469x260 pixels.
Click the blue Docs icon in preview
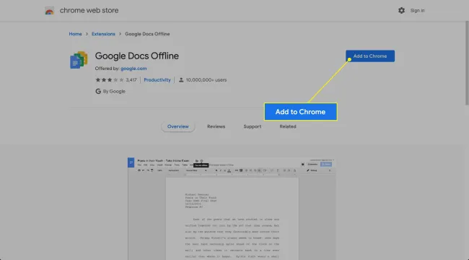coord(131,162)
